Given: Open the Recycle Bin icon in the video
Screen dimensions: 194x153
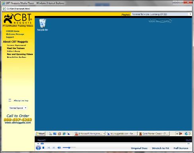Looking at the screenshot, I should tap(43, 25).
